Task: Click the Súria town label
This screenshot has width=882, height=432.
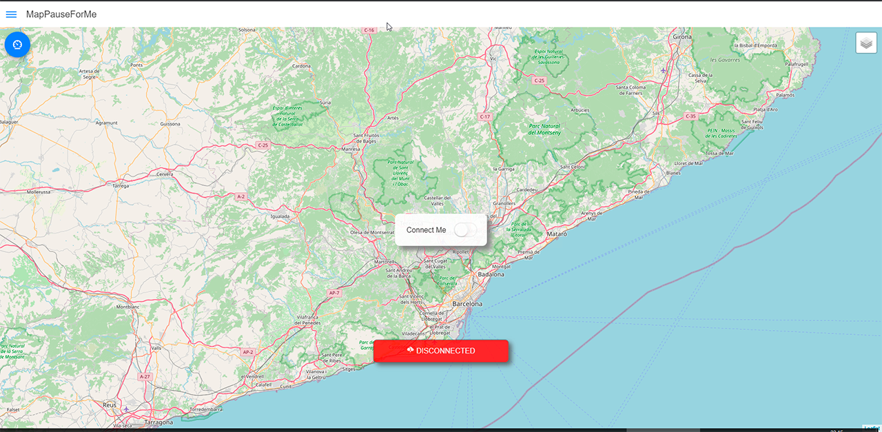Action: pyautogui.click(x=326, y=102)
